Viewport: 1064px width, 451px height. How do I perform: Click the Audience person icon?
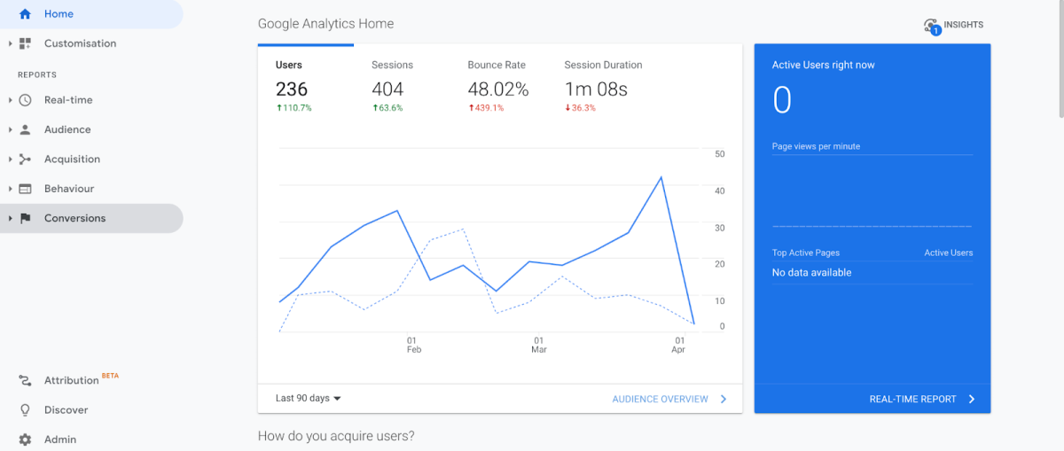(x=25, y=129)
